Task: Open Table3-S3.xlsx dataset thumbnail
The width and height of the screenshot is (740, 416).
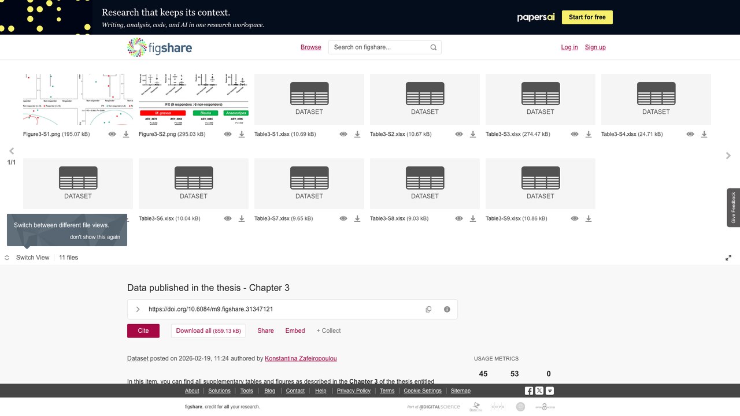Action: coord(541,99)
